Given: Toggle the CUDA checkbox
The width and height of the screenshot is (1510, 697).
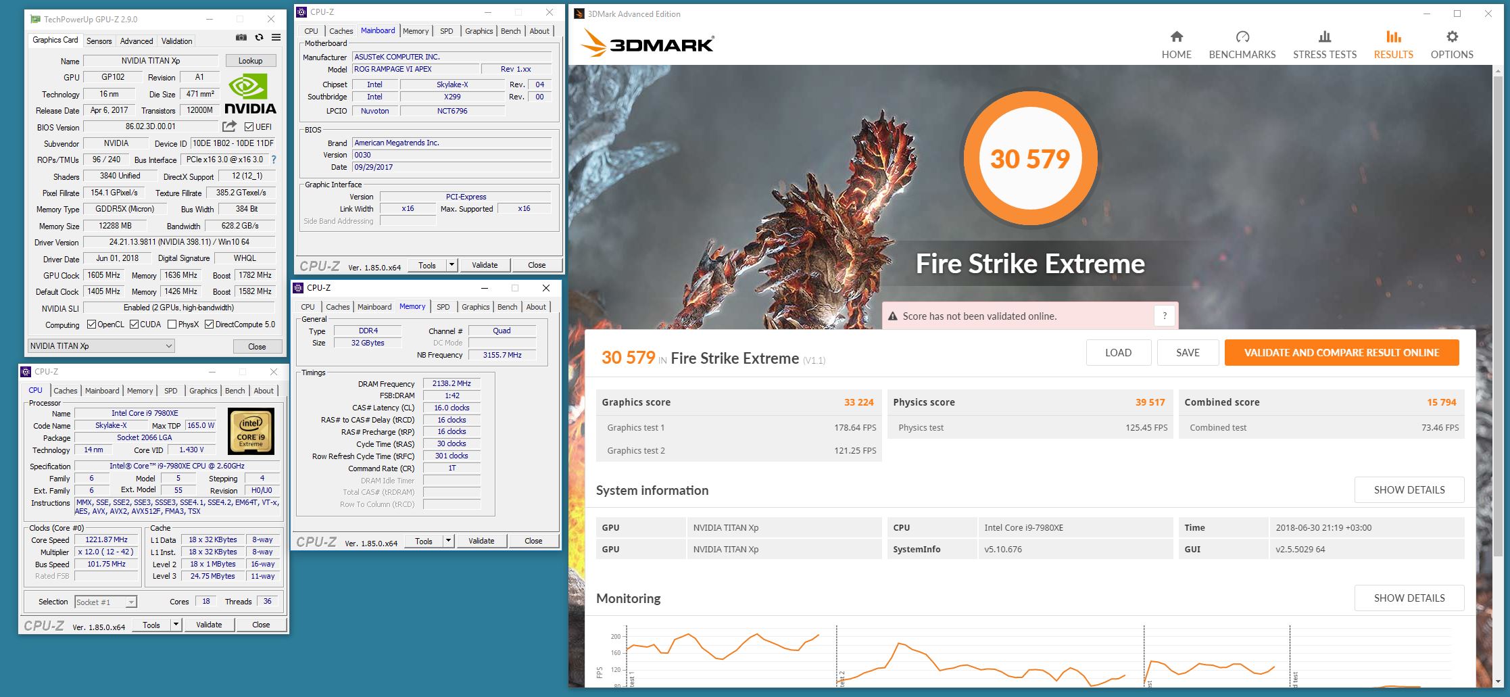Looking at the screenshot, I should [133, 325].
